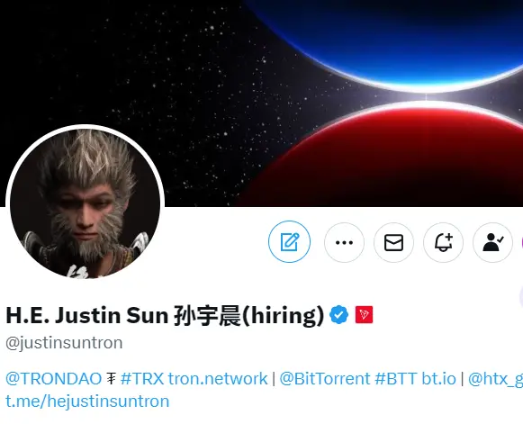Click the @justinsuntron handle text
523x424 pixels.
coord(64,343)
